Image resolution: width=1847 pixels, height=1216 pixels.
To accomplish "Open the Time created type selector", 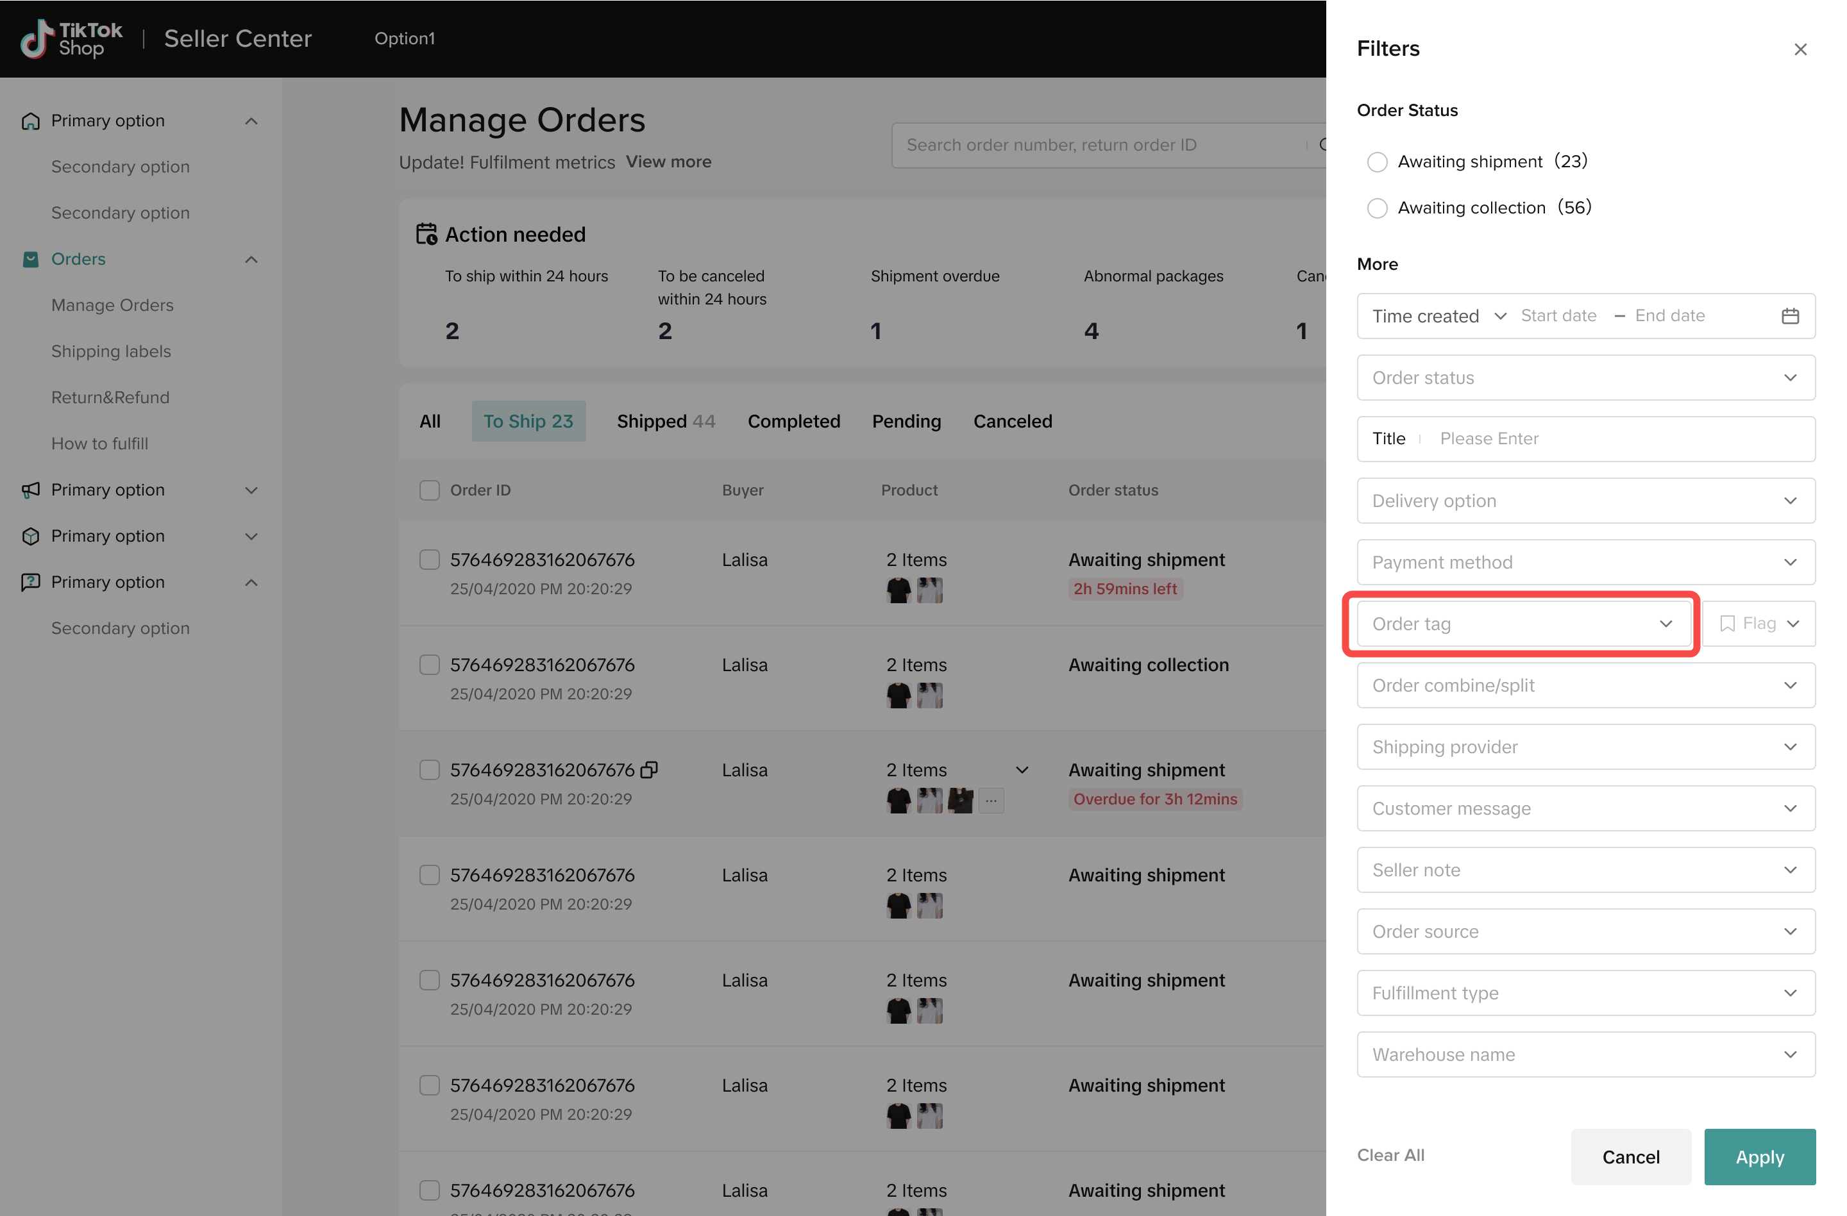I will point(1438,315).
